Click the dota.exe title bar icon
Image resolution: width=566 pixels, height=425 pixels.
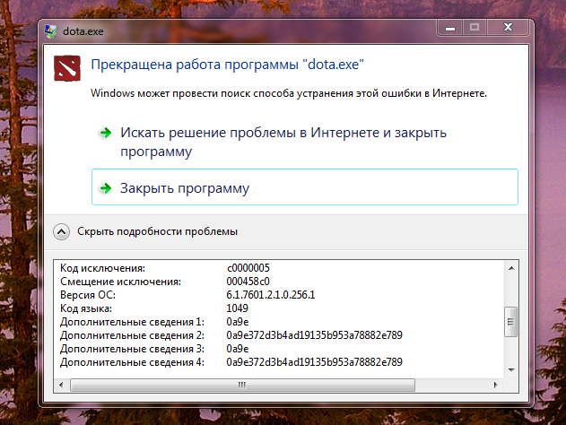tap(51, 31)
